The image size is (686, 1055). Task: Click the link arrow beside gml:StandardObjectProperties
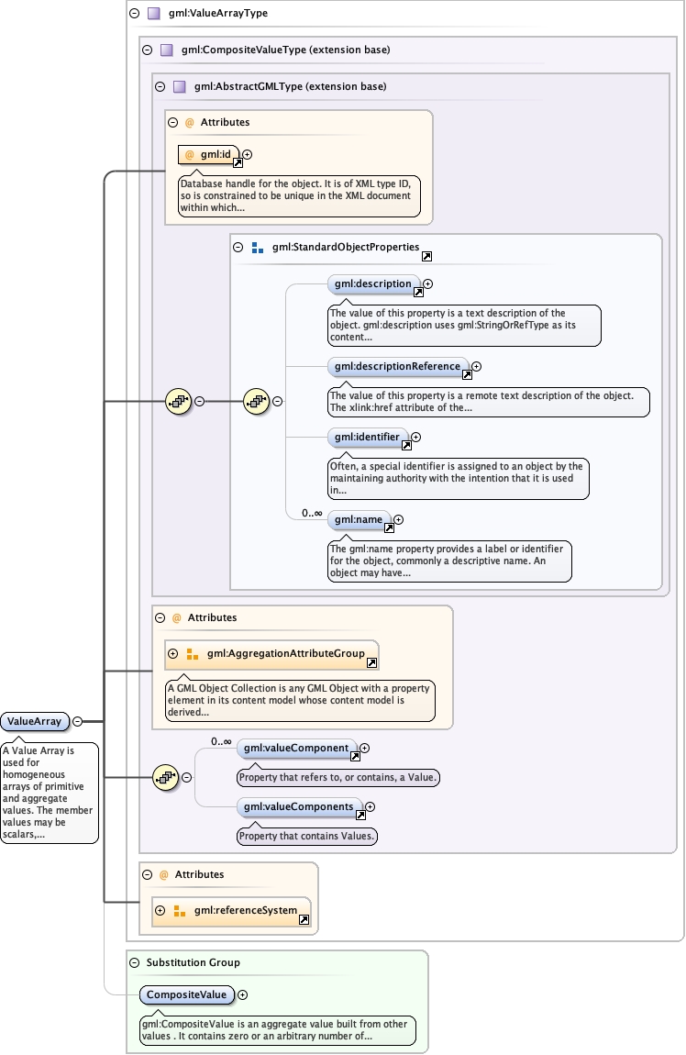(426, 257)
